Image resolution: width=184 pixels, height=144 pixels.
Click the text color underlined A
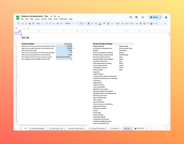click(x=100, y=24)
